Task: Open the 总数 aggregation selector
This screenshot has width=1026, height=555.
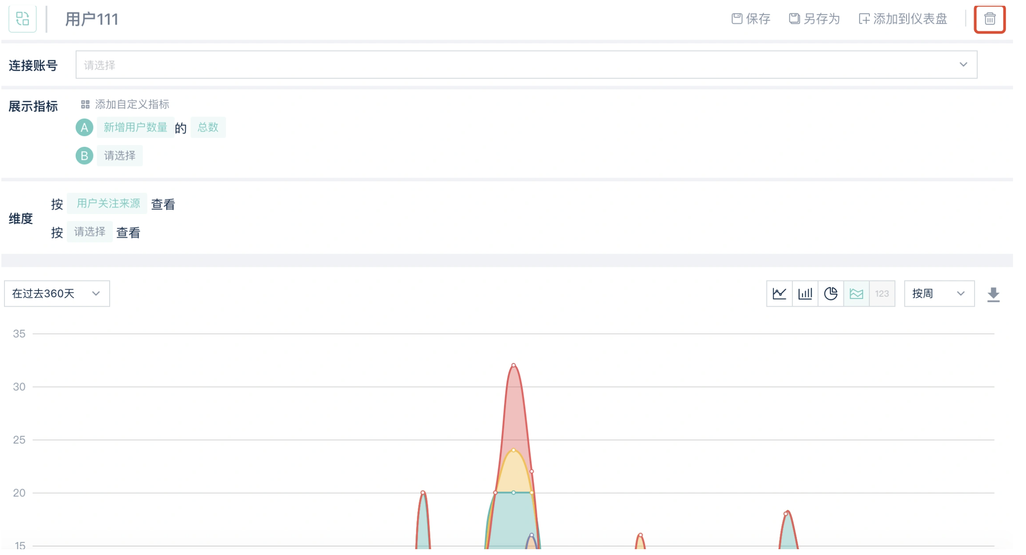Action: click(x=209, y=128)
